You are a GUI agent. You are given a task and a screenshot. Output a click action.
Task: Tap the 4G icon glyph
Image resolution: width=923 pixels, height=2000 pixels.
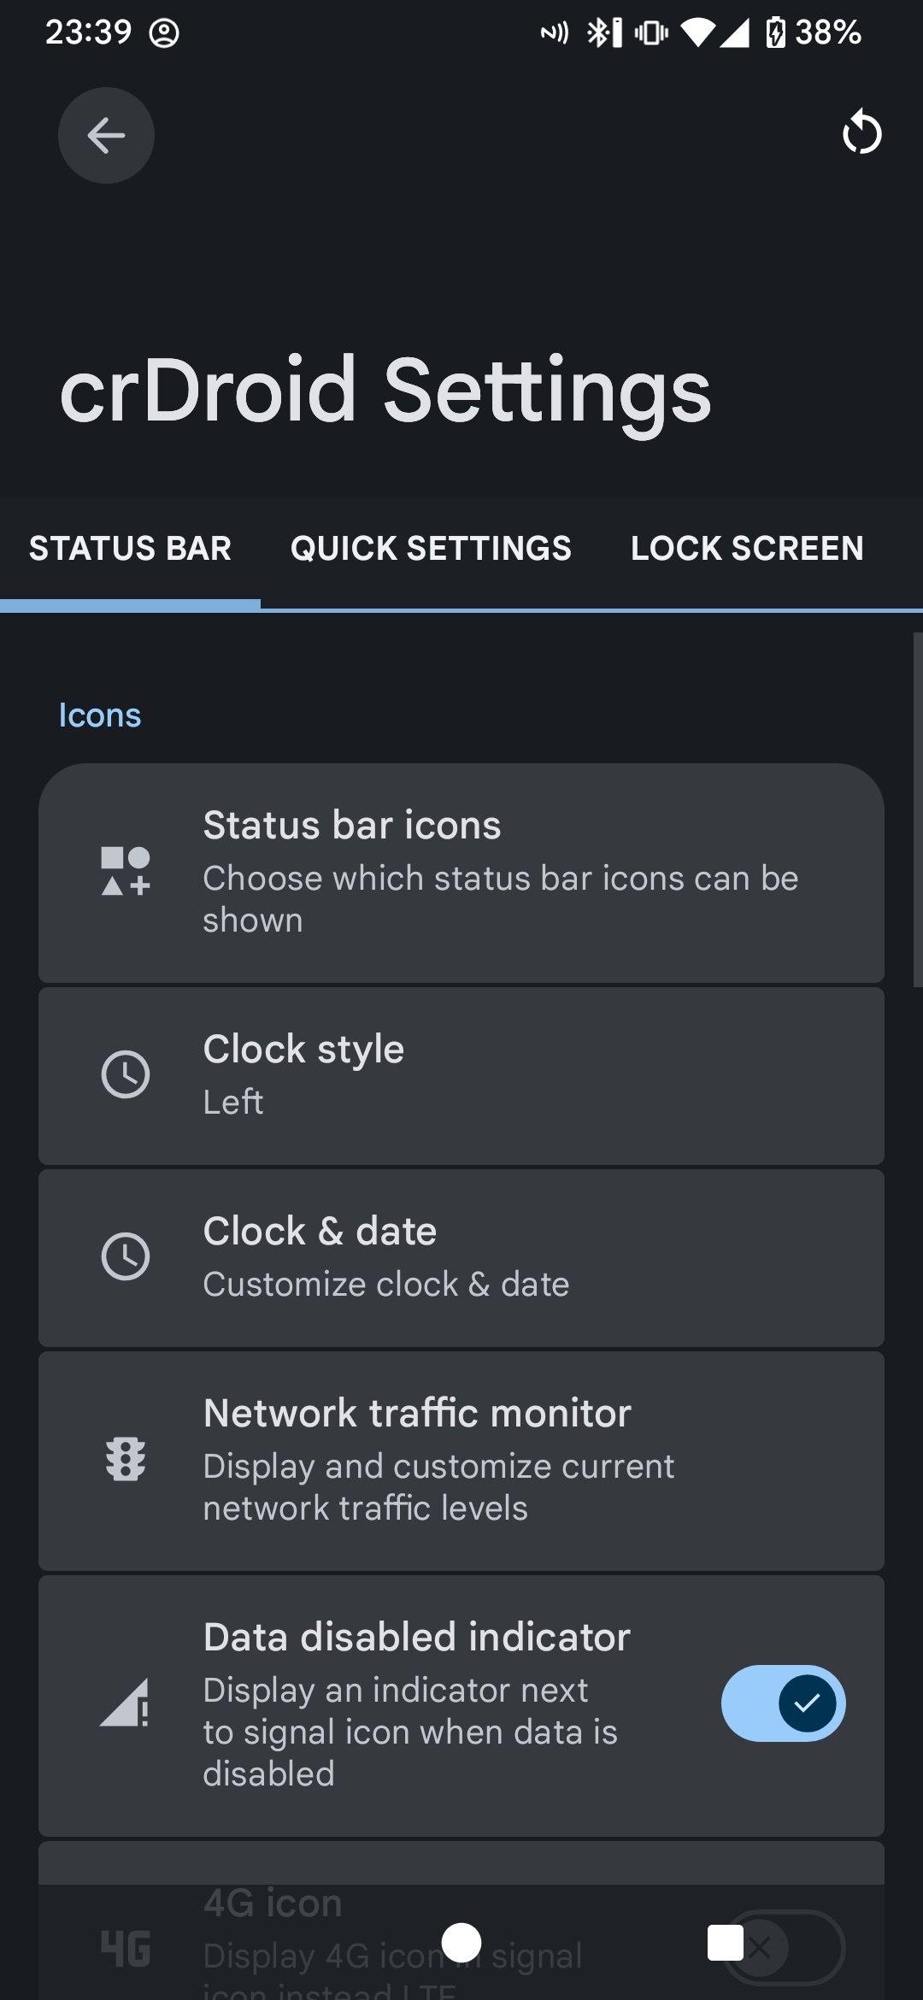(x=126, y=1949)
